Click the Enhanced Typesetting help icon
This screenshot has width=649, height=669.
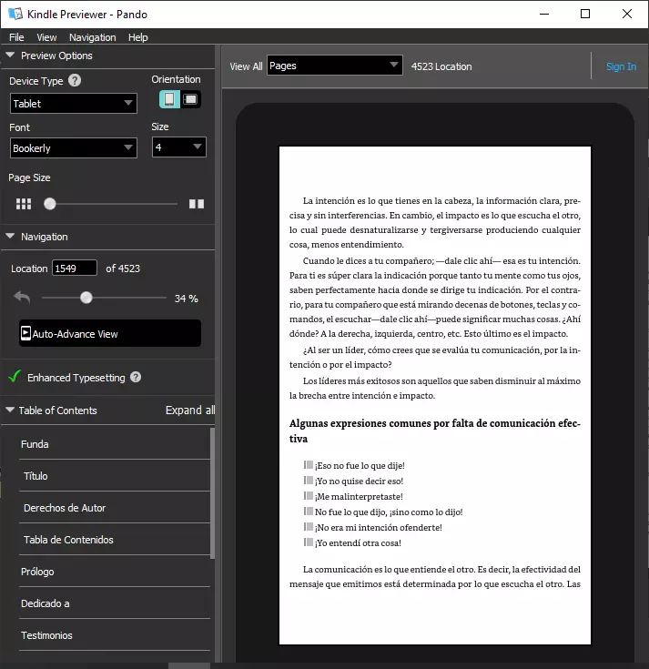pyautogui.click(x=136, y=377)
